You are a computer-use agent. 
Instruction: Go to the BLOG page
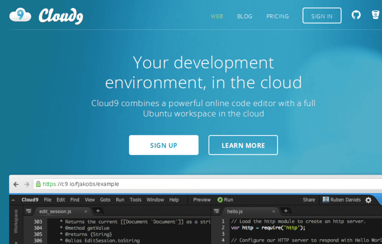pos(245,16)
